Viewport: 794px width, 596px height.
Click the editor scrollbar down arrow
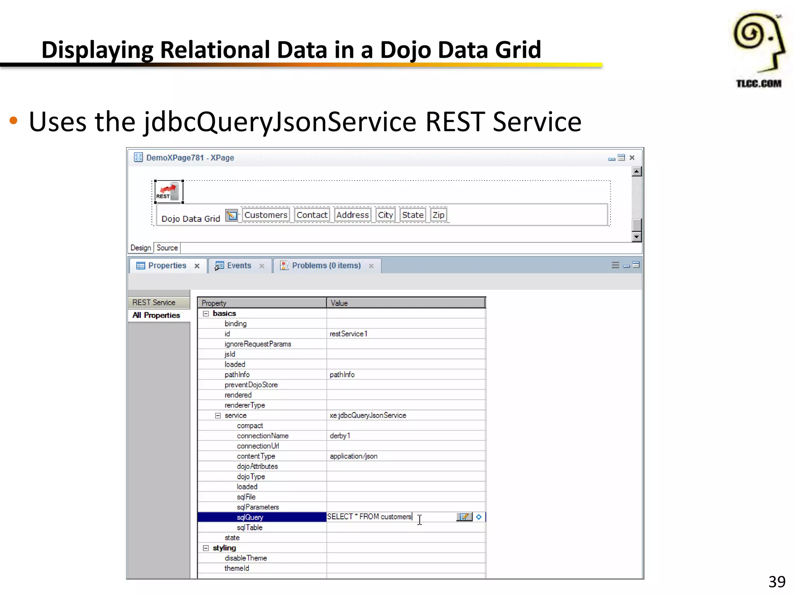[x=637, y=237]
